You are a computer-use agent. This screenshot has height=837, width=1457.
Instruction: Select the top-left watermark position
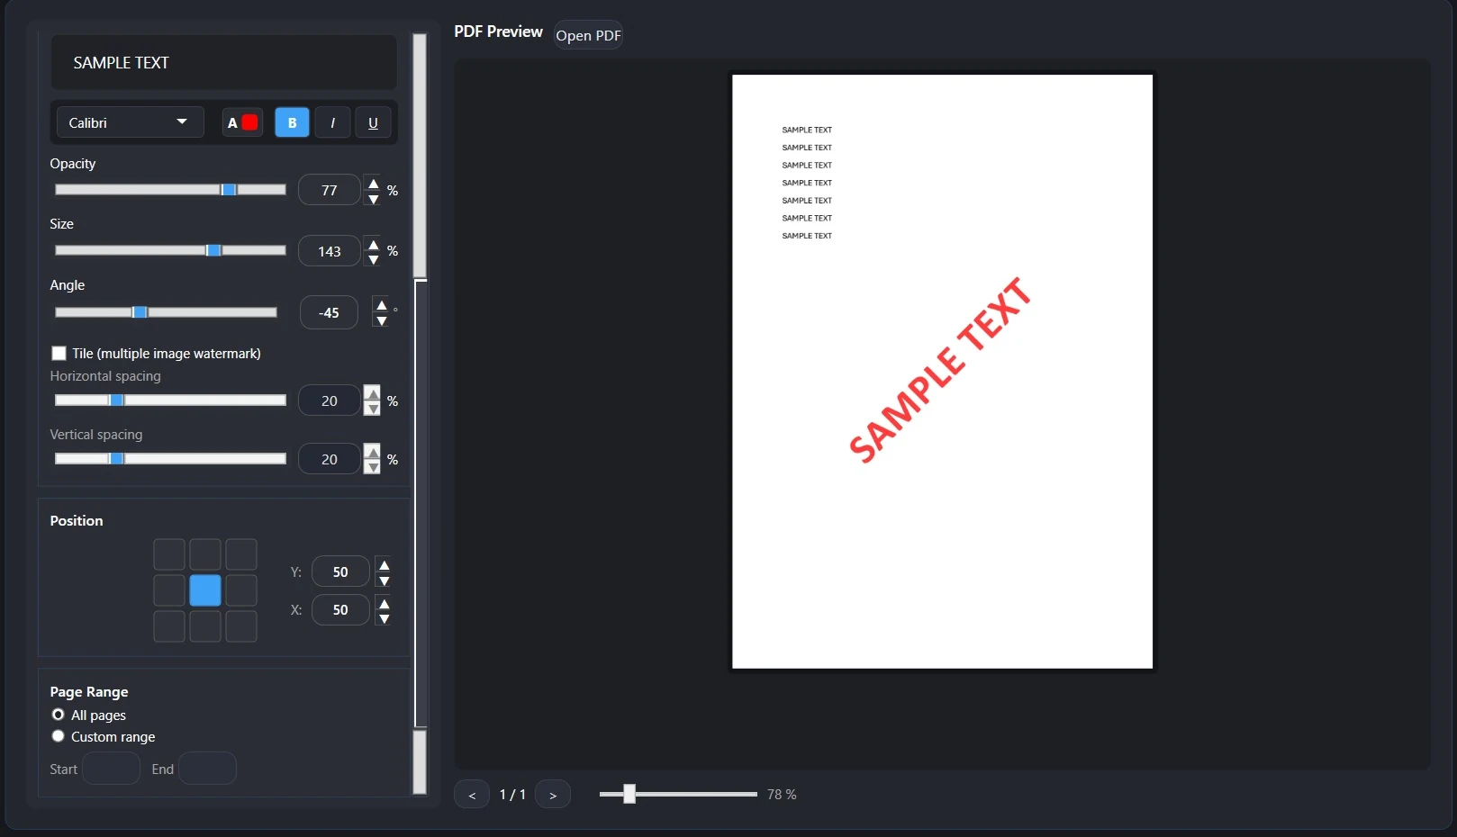pos(169,553)
